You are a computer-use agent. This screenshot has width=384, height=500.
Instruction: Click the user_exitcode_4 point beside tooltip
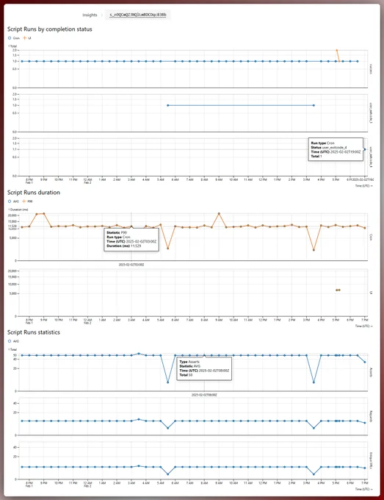pyautogui.click(x=365, y=149)
